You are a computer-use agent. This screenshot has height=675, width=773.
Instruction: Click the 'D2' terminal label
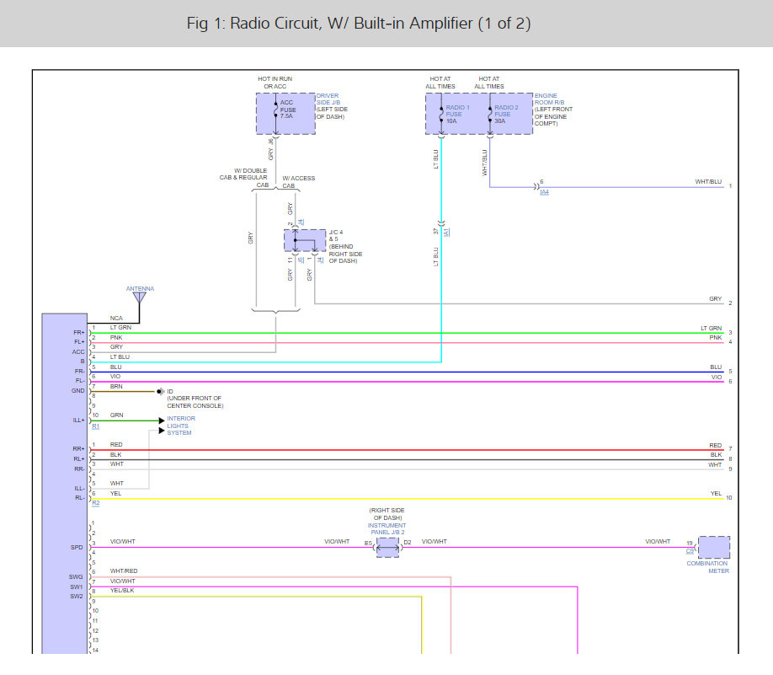[x=408, y=542]
